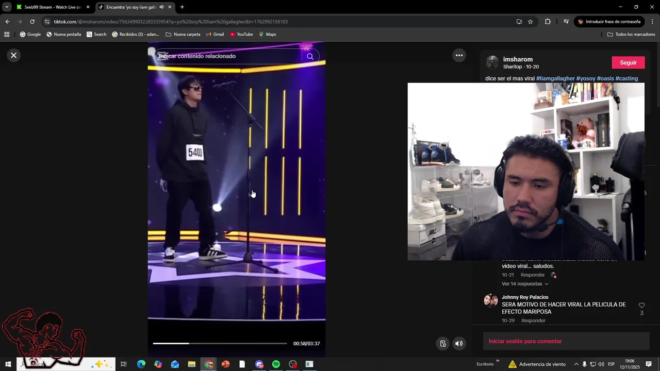Click the site information icon in address bar
Viewport: 660px width, 371px height.
click(x=47, y=22)
